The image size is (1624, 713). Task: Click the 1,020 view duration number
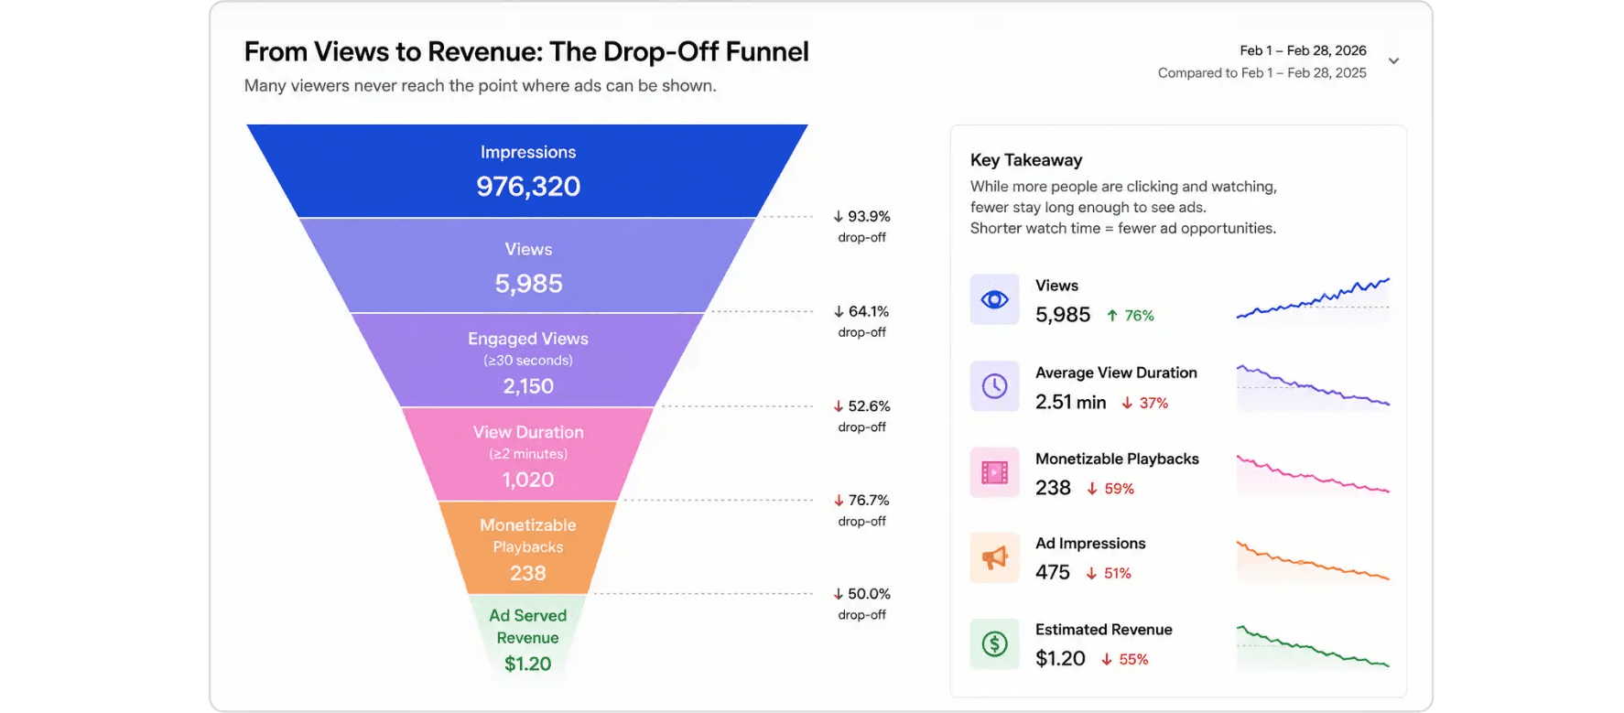pyautogui.click(x=527, y=480)
